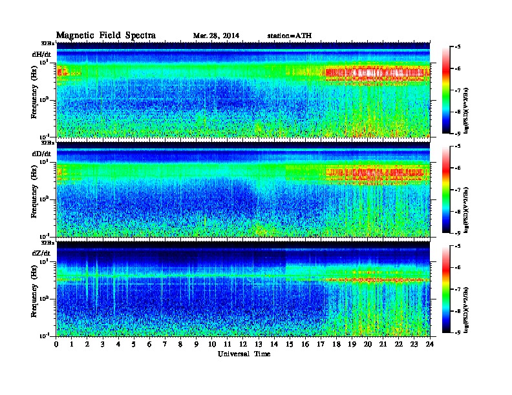Image resolution: width=512 pixels, height=395 pixels.
Task: Click the color scale bar beside dZ/dt panel
Action: (x=446, y=289)
